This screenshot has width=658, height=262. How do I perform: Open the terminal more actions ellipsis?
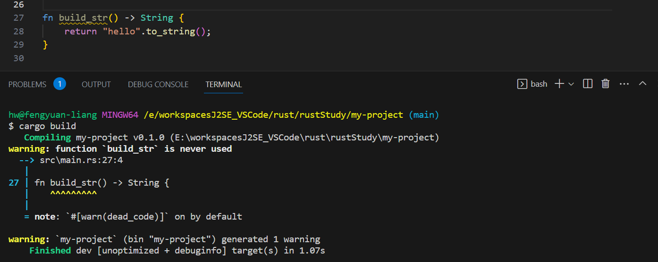pyautogui.click(x=624, y=84)
